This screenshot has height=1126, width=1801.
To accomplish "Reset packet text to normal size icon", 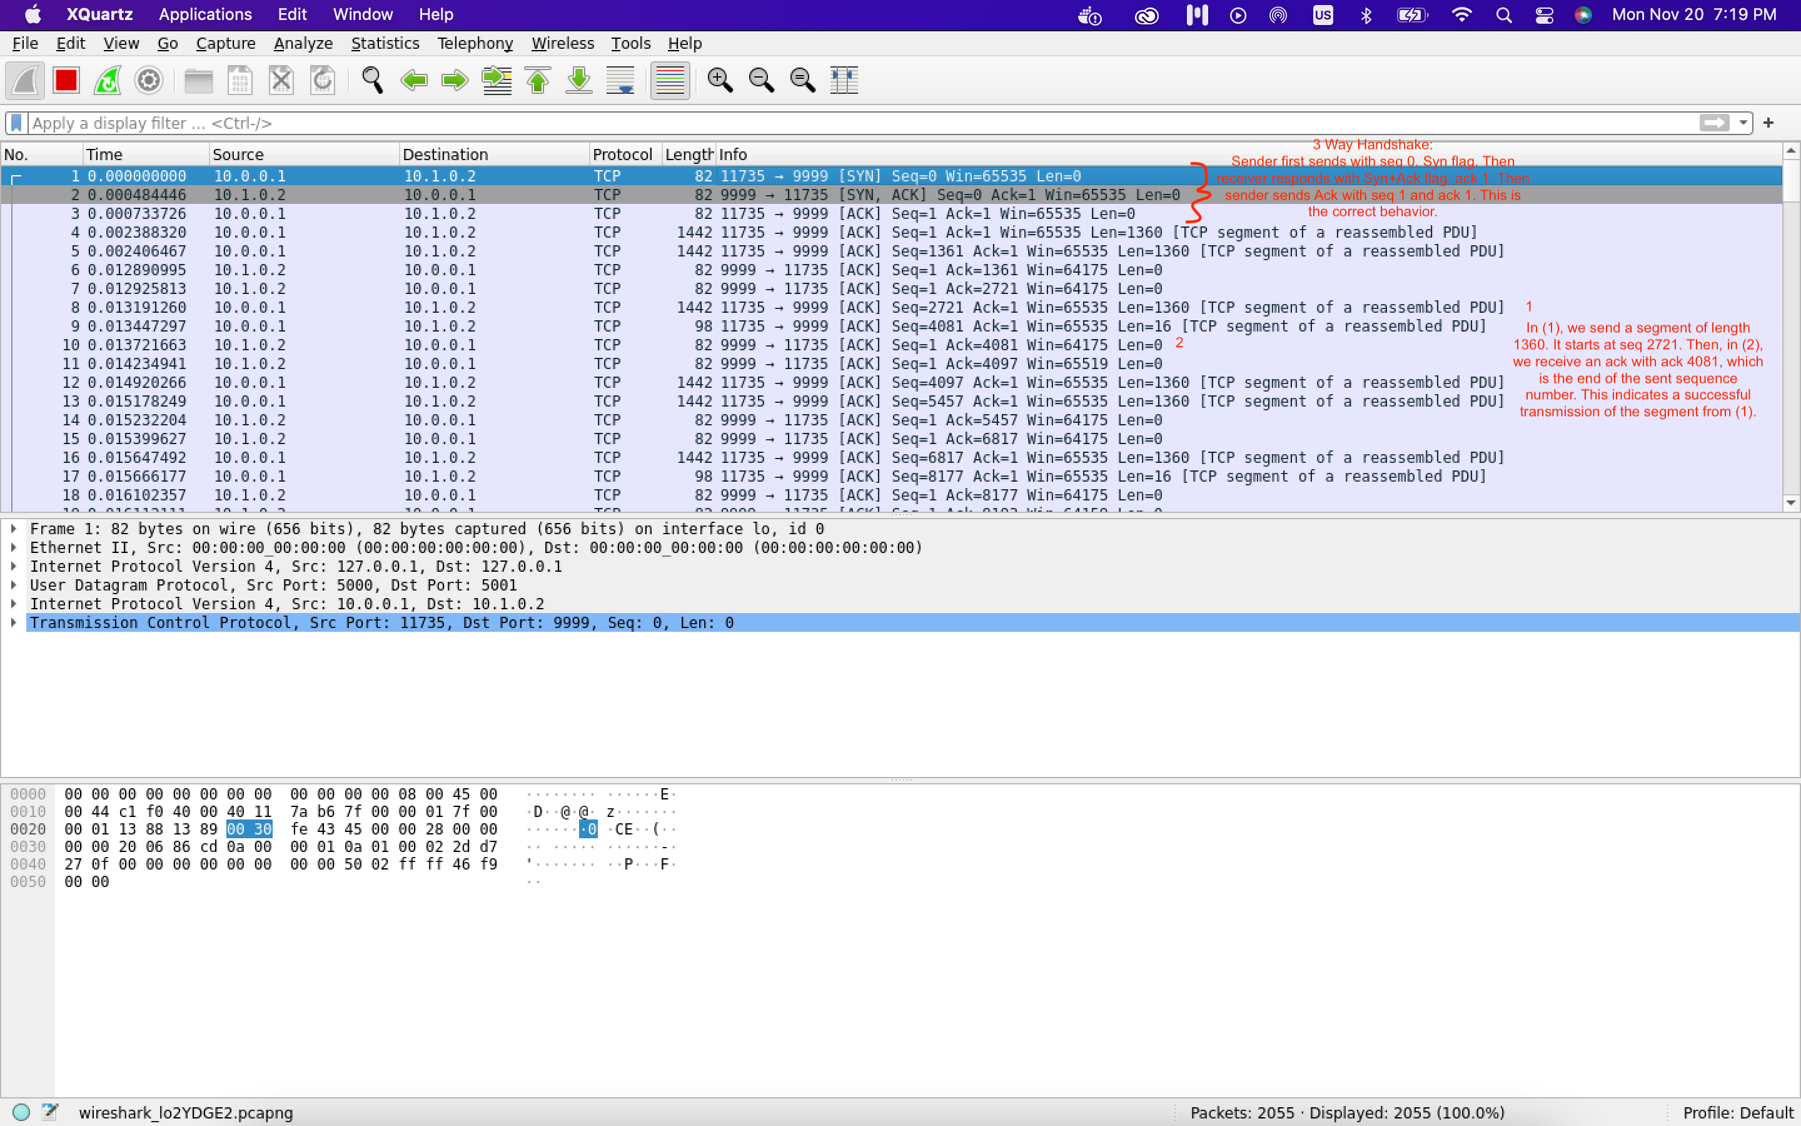I will 802,81.
